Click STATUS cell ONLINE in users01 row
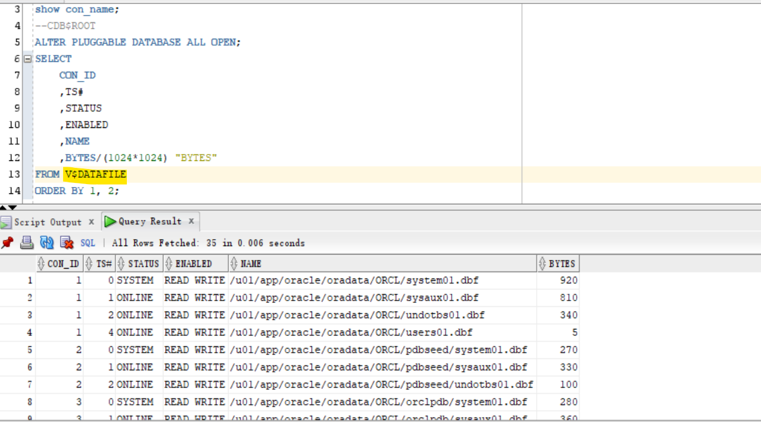761x422 pixels. point(139,332)
